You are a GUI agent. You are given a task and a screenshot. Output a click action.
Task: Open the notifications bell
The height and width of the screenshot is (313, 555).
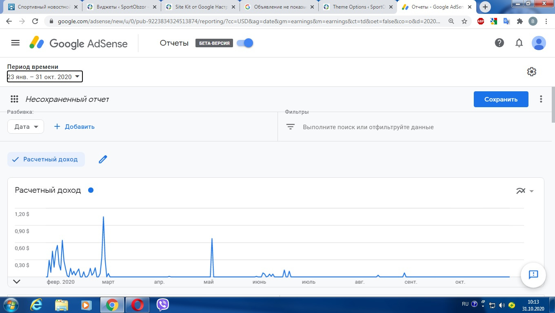click(x=519, y=43)
